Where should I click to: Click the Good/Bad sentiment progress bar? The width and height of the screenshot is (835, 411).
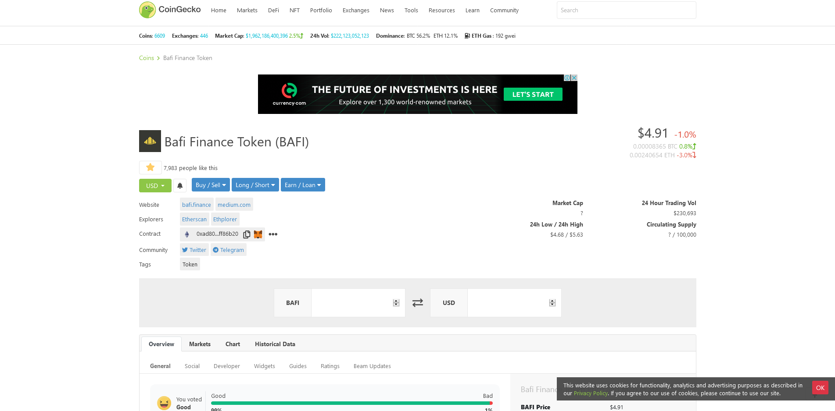tap(352, 403)
